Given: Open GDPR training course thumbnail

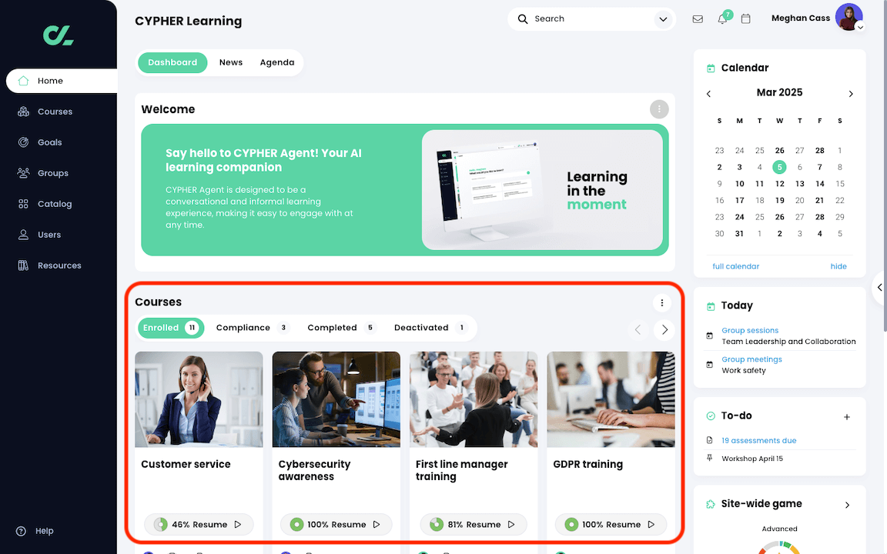Looking at the screenshot, I should (611, 399).
